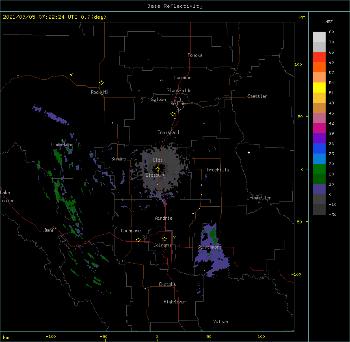Click the dBZ legend heading
350x342 pixels.
click(x=329, y=22)
